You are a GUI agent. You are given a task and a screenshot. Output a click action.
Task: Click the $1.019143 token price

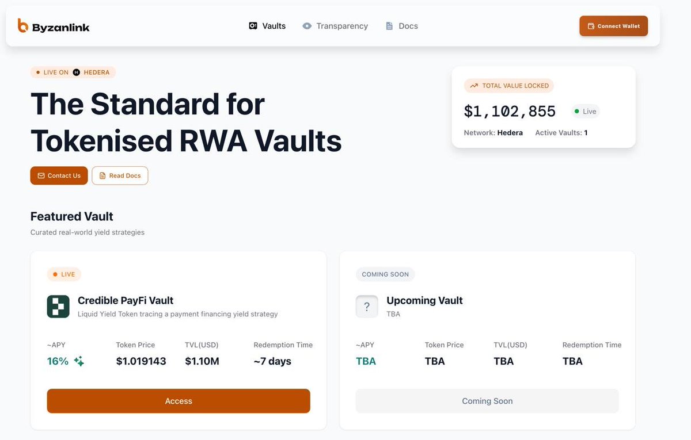click(141, 361)
